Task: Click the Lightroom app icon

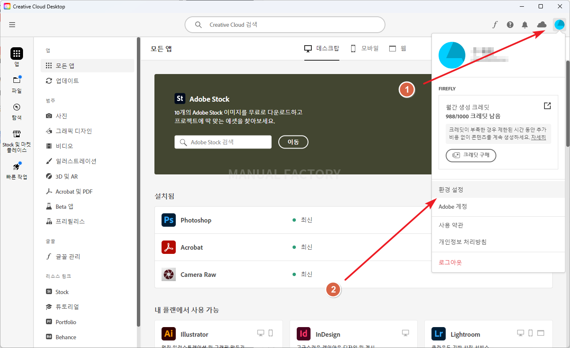Action: tap(439, 334)
